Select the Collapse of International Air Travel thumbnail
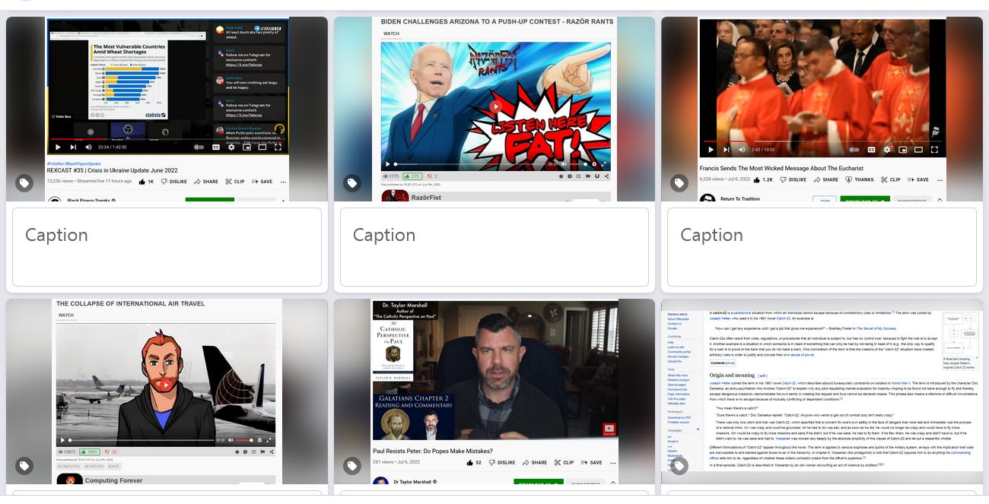 pos(167,391)
